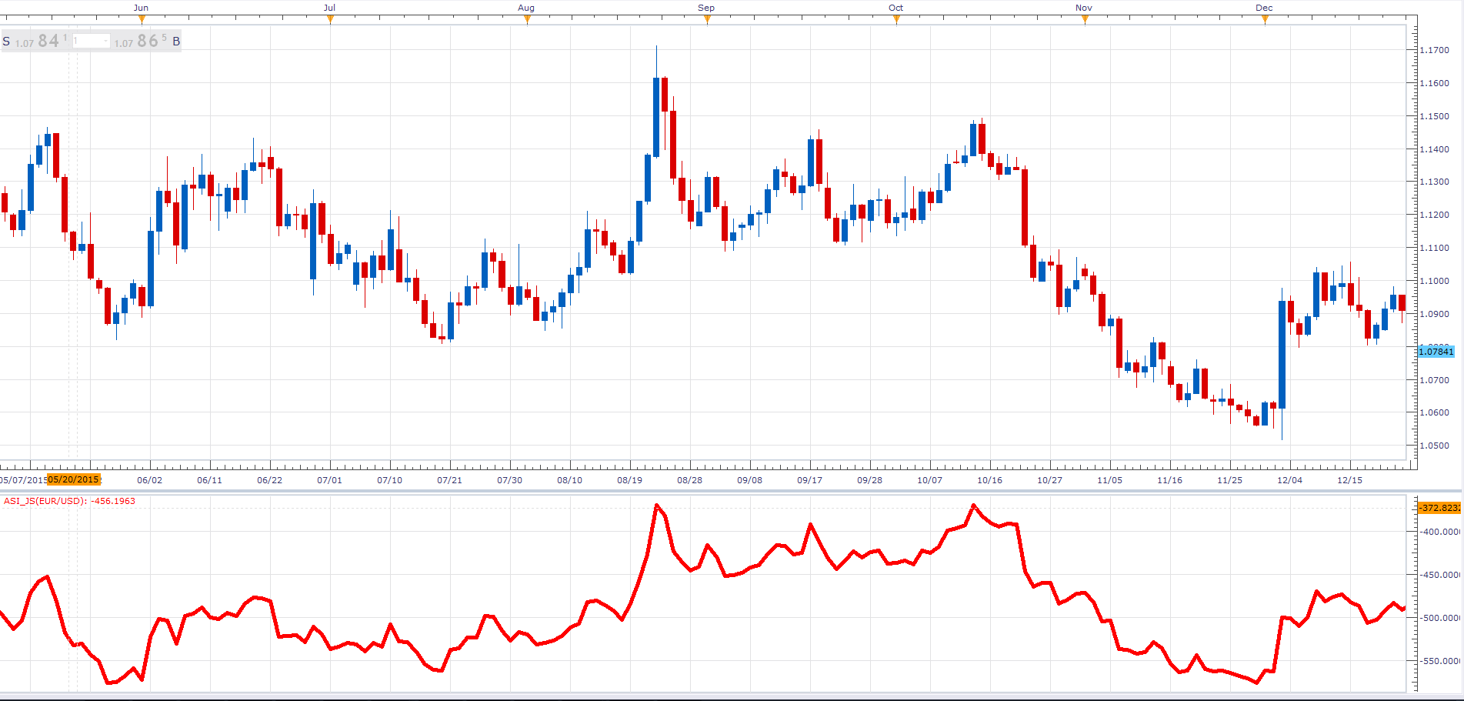Click the 11/25 date axis label

pos(1229,480)
